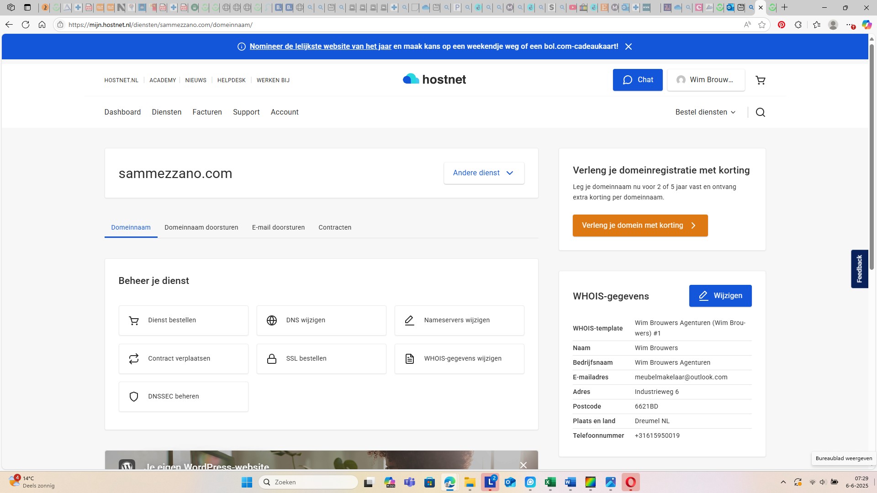Viewport: 877px width, 493px height.
Task: Open Opera from the taskbar
Action: point(631,482)
